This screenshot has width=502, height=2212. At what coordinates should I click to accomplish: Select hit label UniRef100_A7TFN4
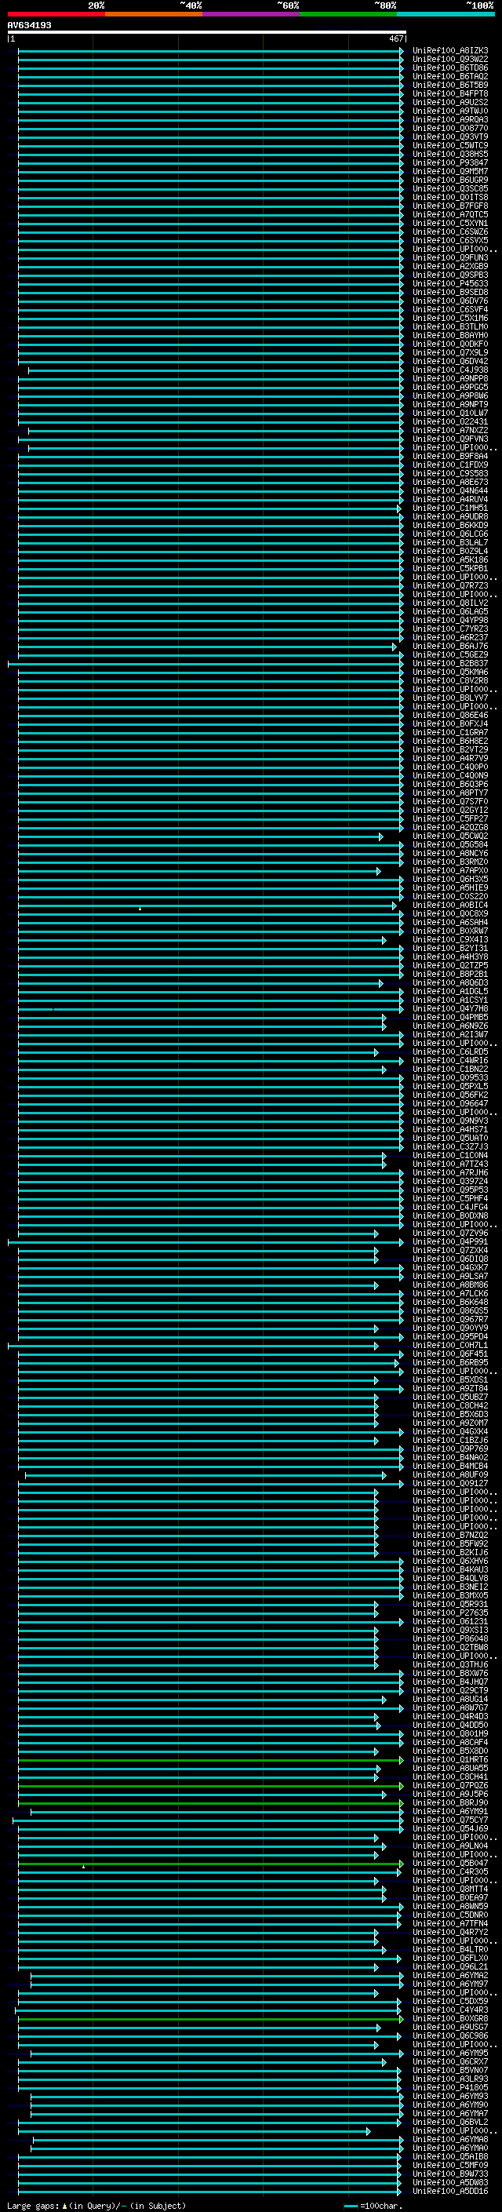tap(450, 1924)
